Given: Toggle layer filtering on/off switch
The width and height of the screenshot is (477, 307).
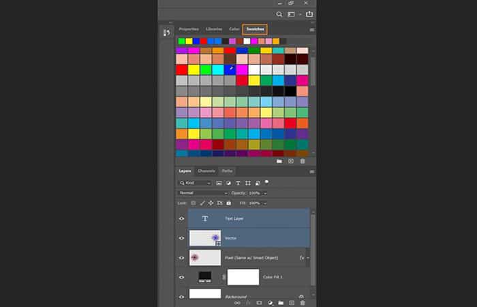Looking at the screenshot, I should [267, 182].
